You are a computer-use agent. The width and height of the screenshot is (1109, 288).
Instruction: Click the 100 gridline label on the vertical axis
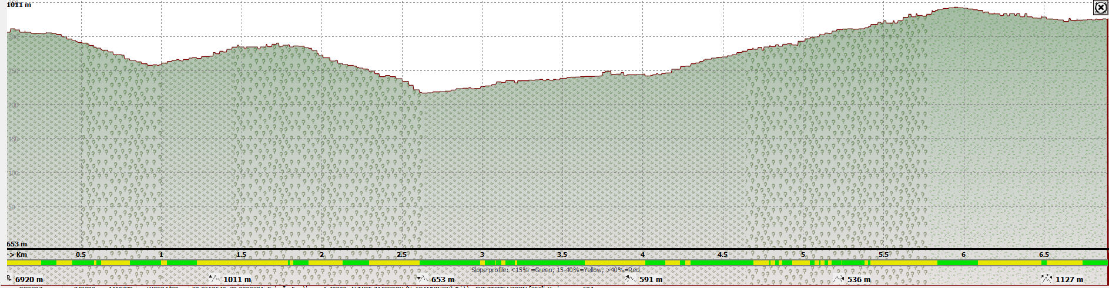pos(13,173)
